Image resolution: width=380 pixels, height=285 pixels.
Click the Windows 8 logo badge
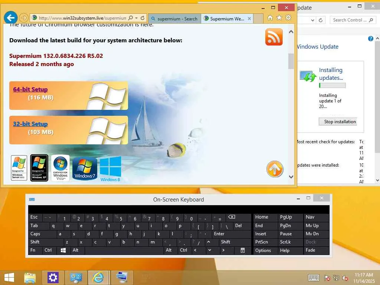click(x=111, y=169)
